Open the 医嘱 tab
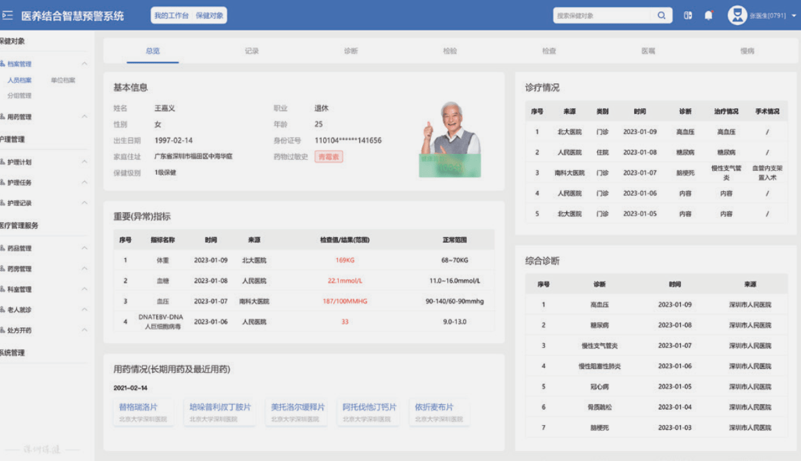 tap(648, 49)
